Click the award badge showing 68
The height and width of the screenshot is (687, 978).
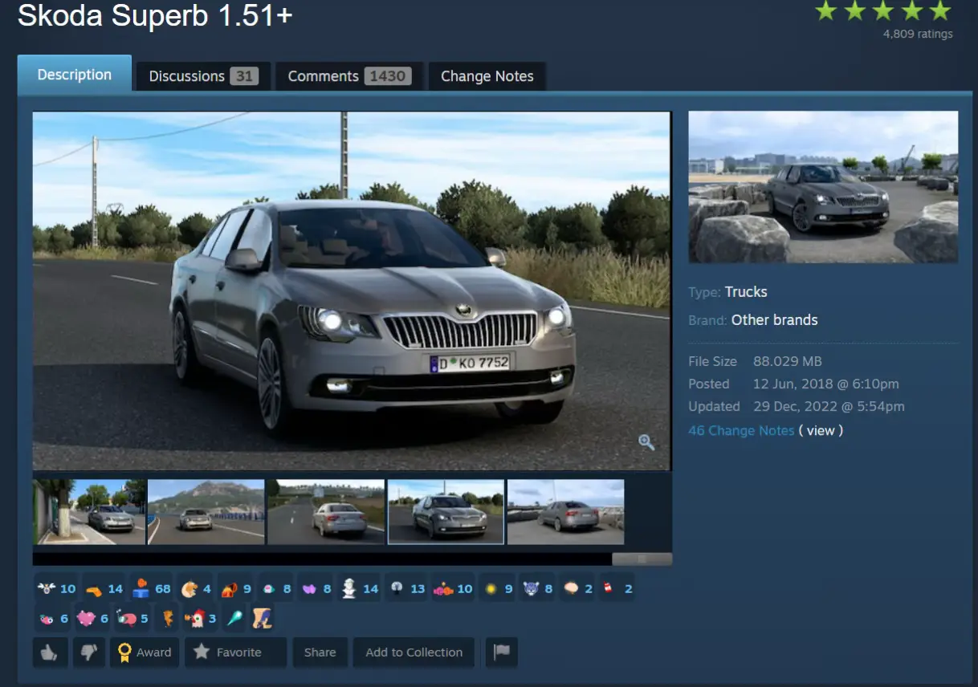pos(153,589)
